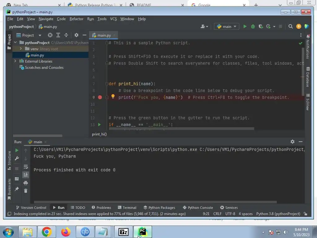This screenshot has width=317, height=238.
Task: Toggle the Notifications side panel button
Action: [x=308, y=47]
